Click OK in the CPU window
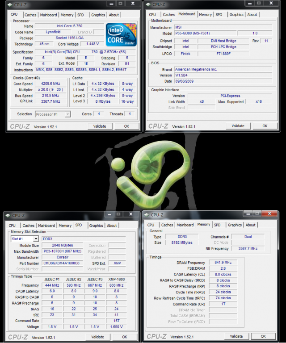The width and height of the screenshot is (286, 343). (126, 126)
